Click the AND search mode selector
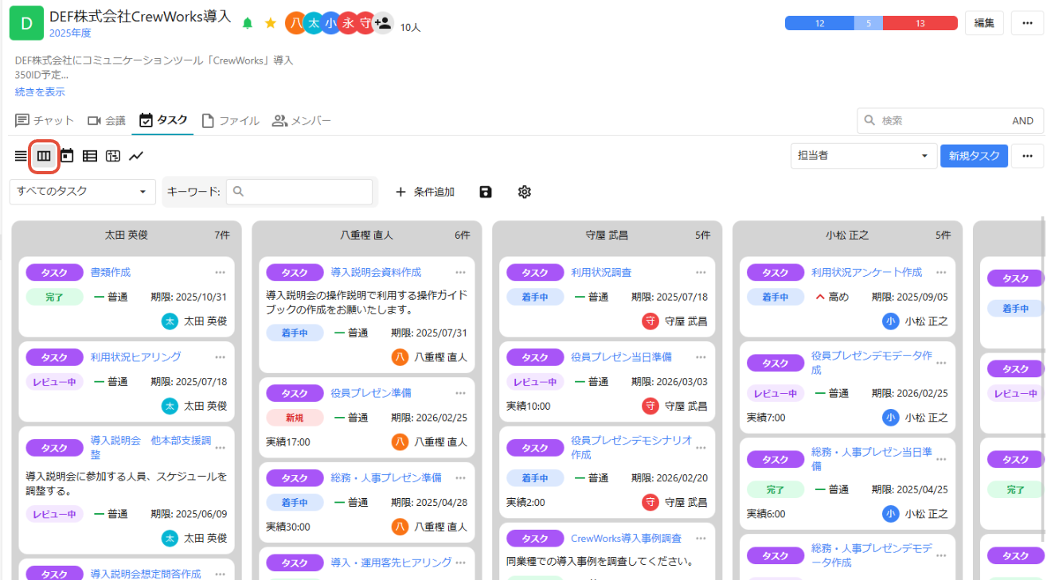This screenshot has height=580, width=1047. [x=1022, y=121]
